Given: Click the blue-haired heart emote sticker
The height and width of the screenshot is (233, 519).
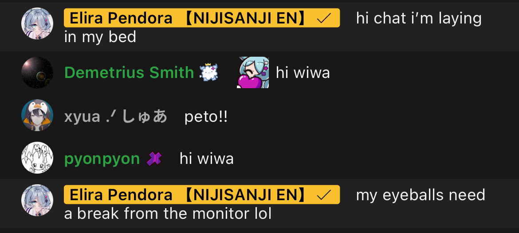Looking at the screenshot, I should 252,72.
